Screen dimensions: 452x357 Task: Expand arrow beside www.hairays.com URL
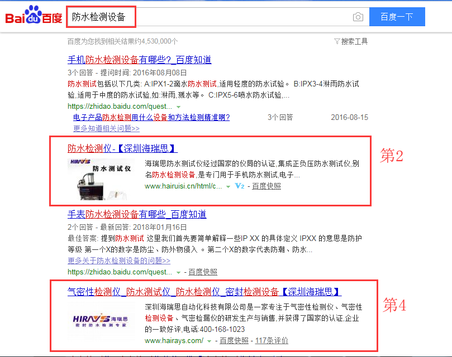click(210, 341)
